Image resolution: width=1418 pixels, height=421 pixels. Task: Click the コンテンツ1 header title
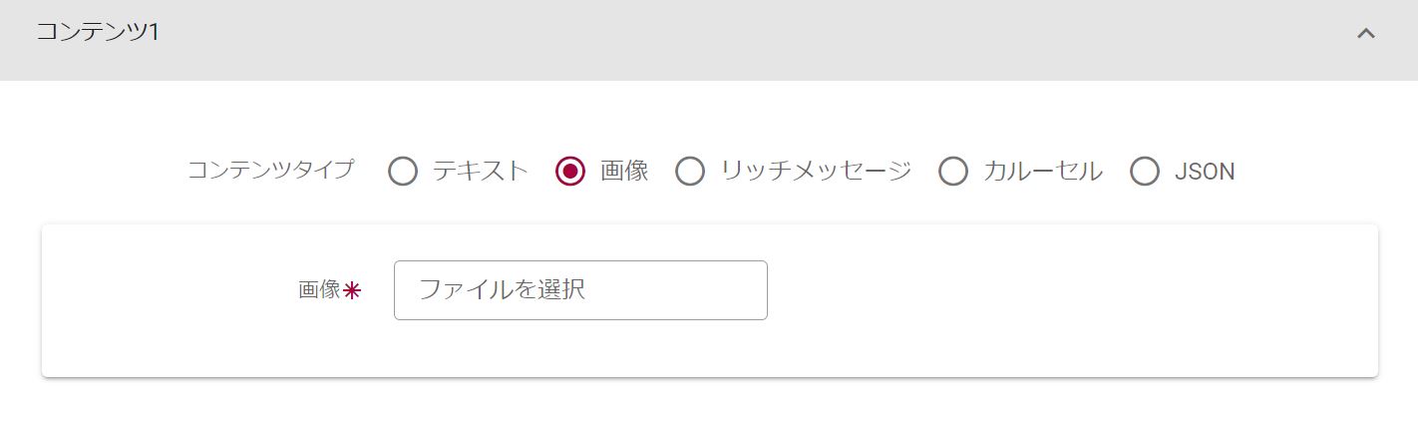pos(98,32)
